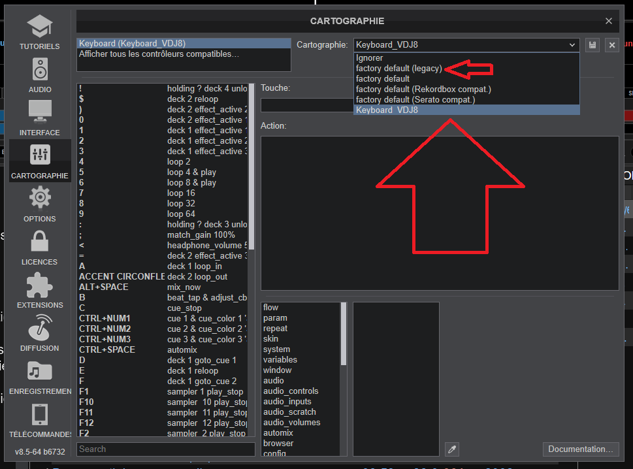This screenshot has height=469, width=633.
Task: Click the eyedropper icon below action list
Action: click(452, 449)
